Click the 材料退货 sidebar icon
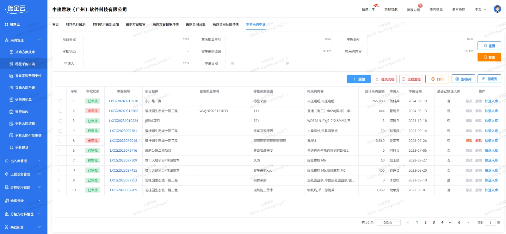 pyautogui.click(x=11, y=148)
